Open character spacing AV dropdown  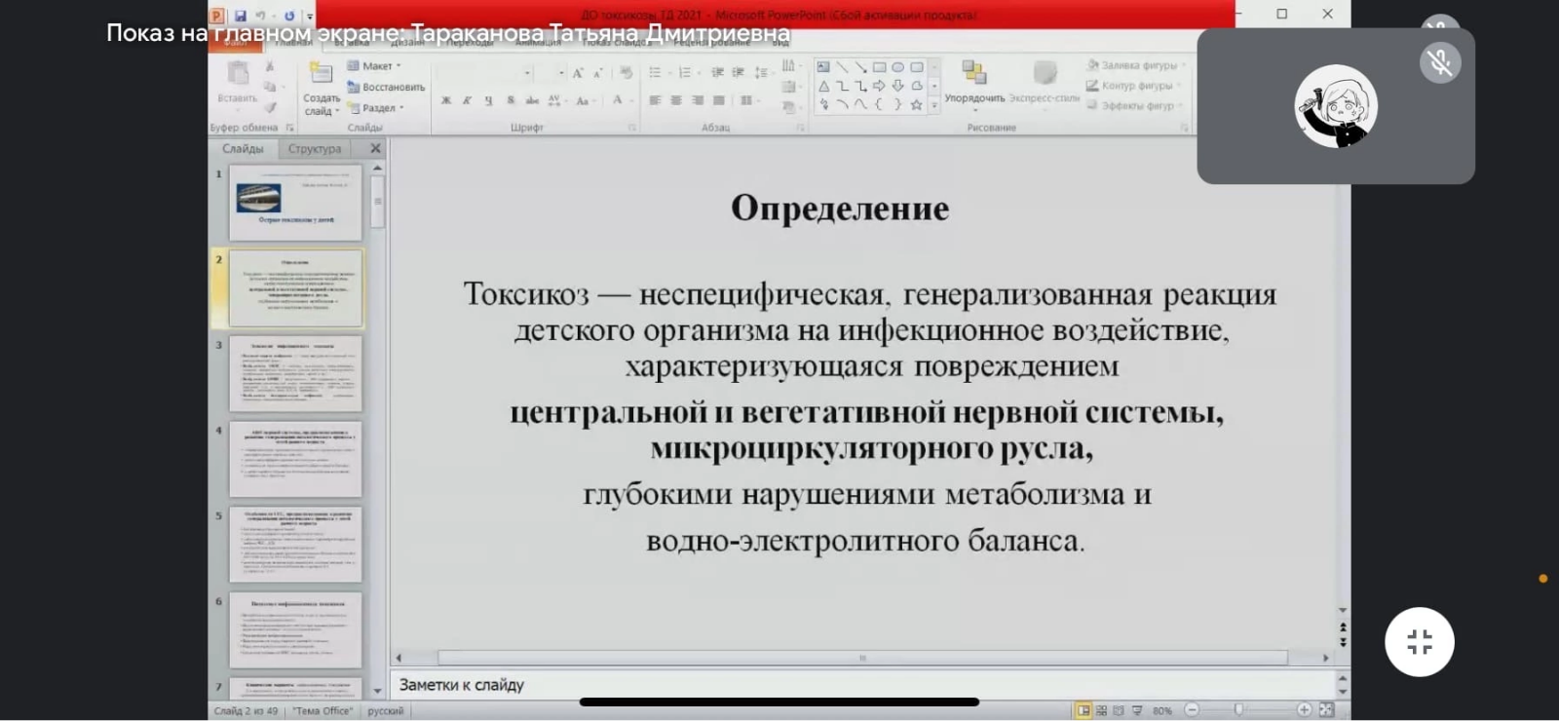click(555, 100)
